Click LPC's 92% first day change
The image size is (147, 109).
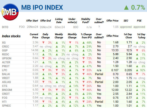143,70
